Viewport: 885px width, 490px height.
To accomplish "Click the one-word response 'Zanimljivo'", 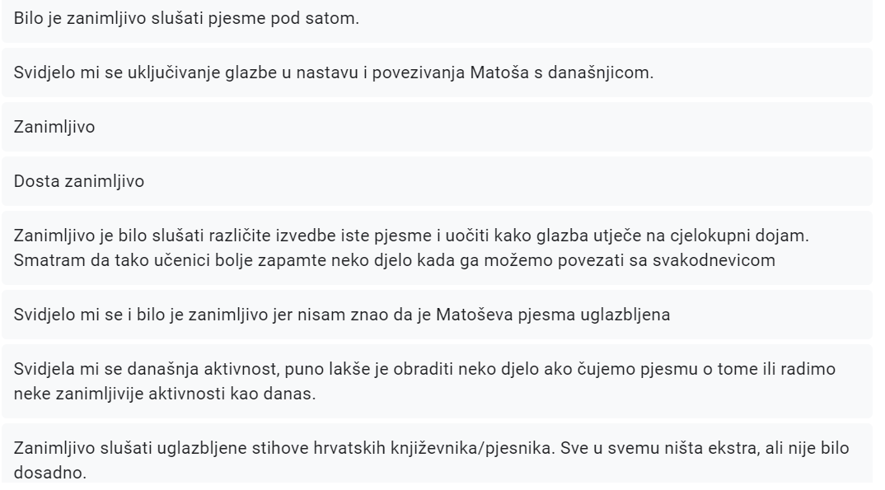I will click(437, 127).
